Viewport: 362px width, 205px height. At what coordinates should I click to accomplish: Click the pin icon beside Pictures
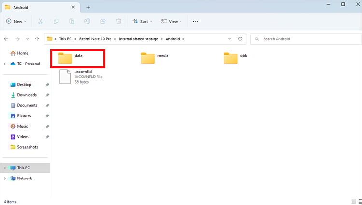point(47,116)
